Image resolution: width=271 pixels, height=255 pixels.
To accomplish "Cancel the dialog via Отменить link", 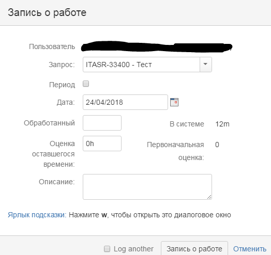I will point(250,249).
